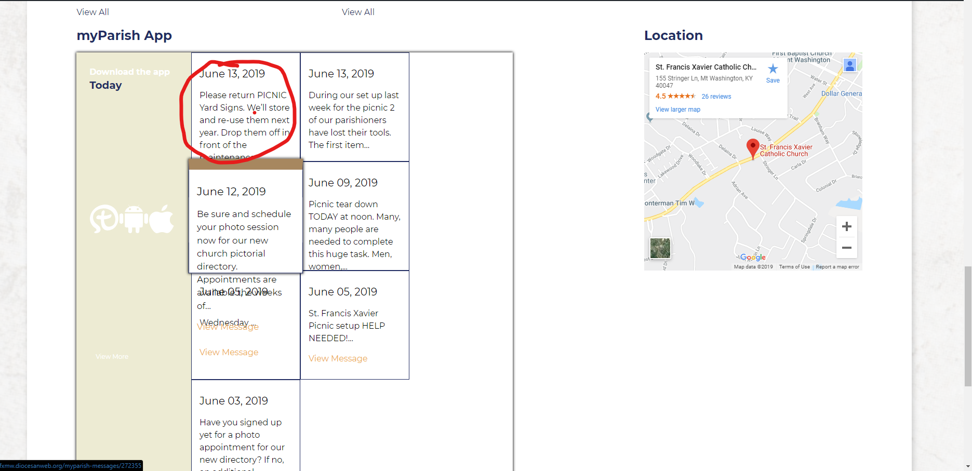972x471 pixels.
Task: Zoom out on the map
Action: point(846,248)
